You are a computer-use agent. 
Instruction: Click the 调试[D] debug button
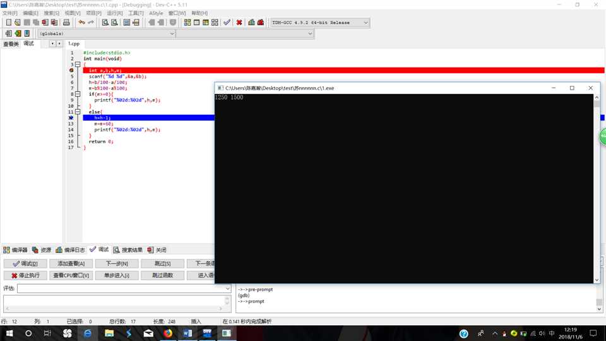[25, 264]
